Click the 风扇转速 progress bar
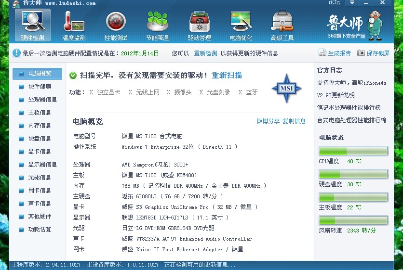This screenshot has width=403, height=270. tap(353, 220)
